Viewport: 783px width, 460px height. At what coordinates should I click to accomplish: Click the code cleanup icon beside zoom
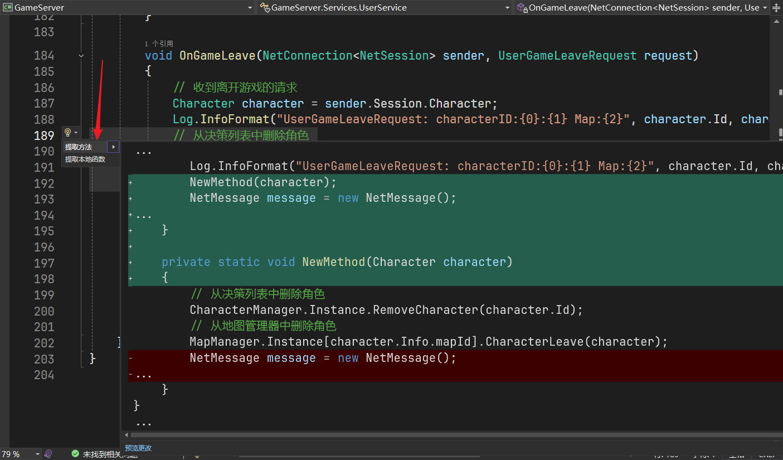pyautogui.click(x=48, y=454)
